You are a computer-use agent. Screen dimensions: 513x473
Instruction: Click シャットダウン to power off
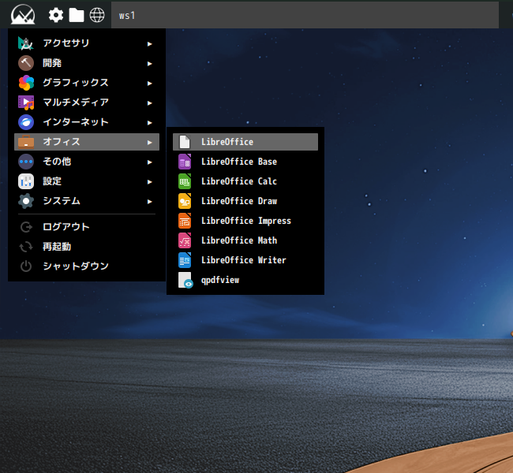tap(87, 266)
